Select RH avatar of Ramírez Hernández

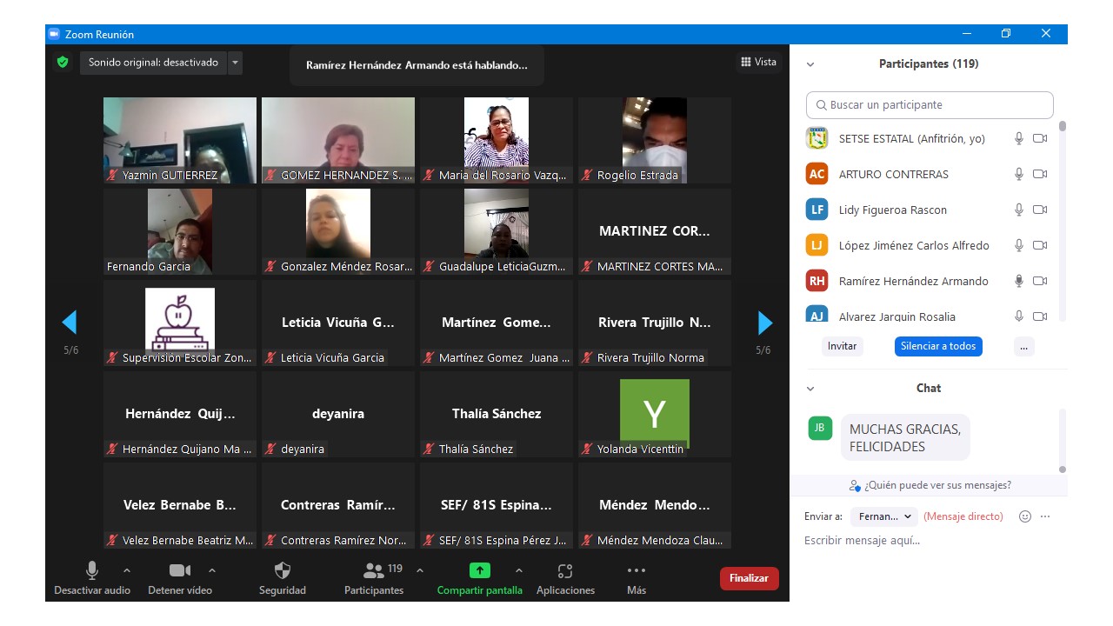pyautogui.click(x=816, y=281)
